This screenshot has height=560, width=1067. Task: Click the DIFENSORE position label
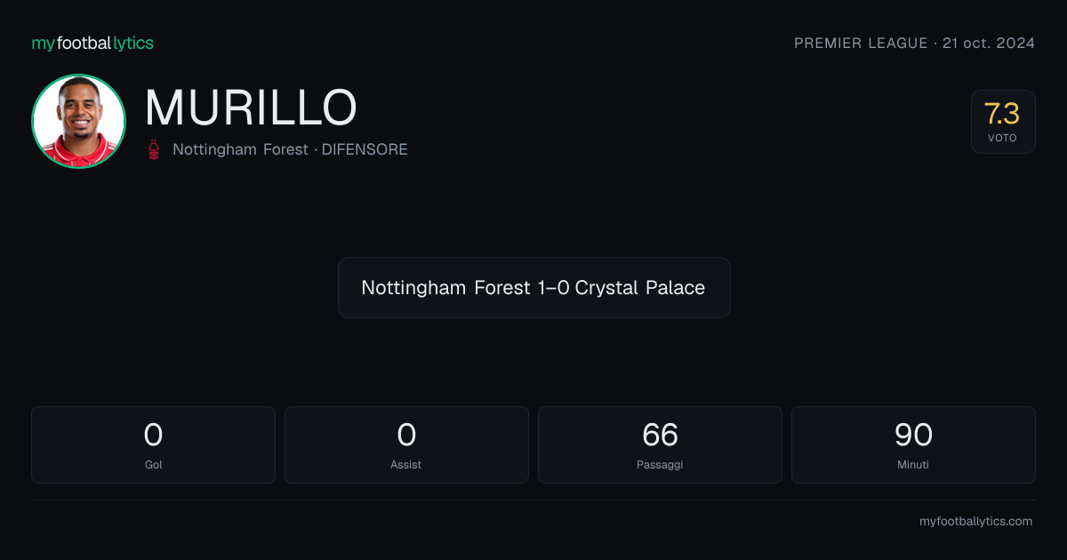click(365, 149)
